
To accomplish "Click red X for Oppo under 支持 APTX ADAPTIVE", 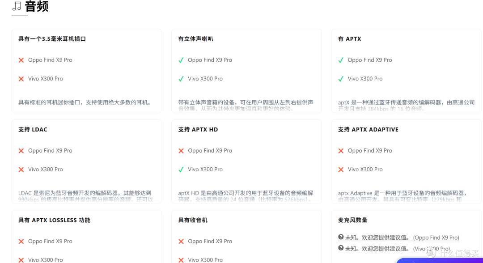I will (x=341, y=151).
